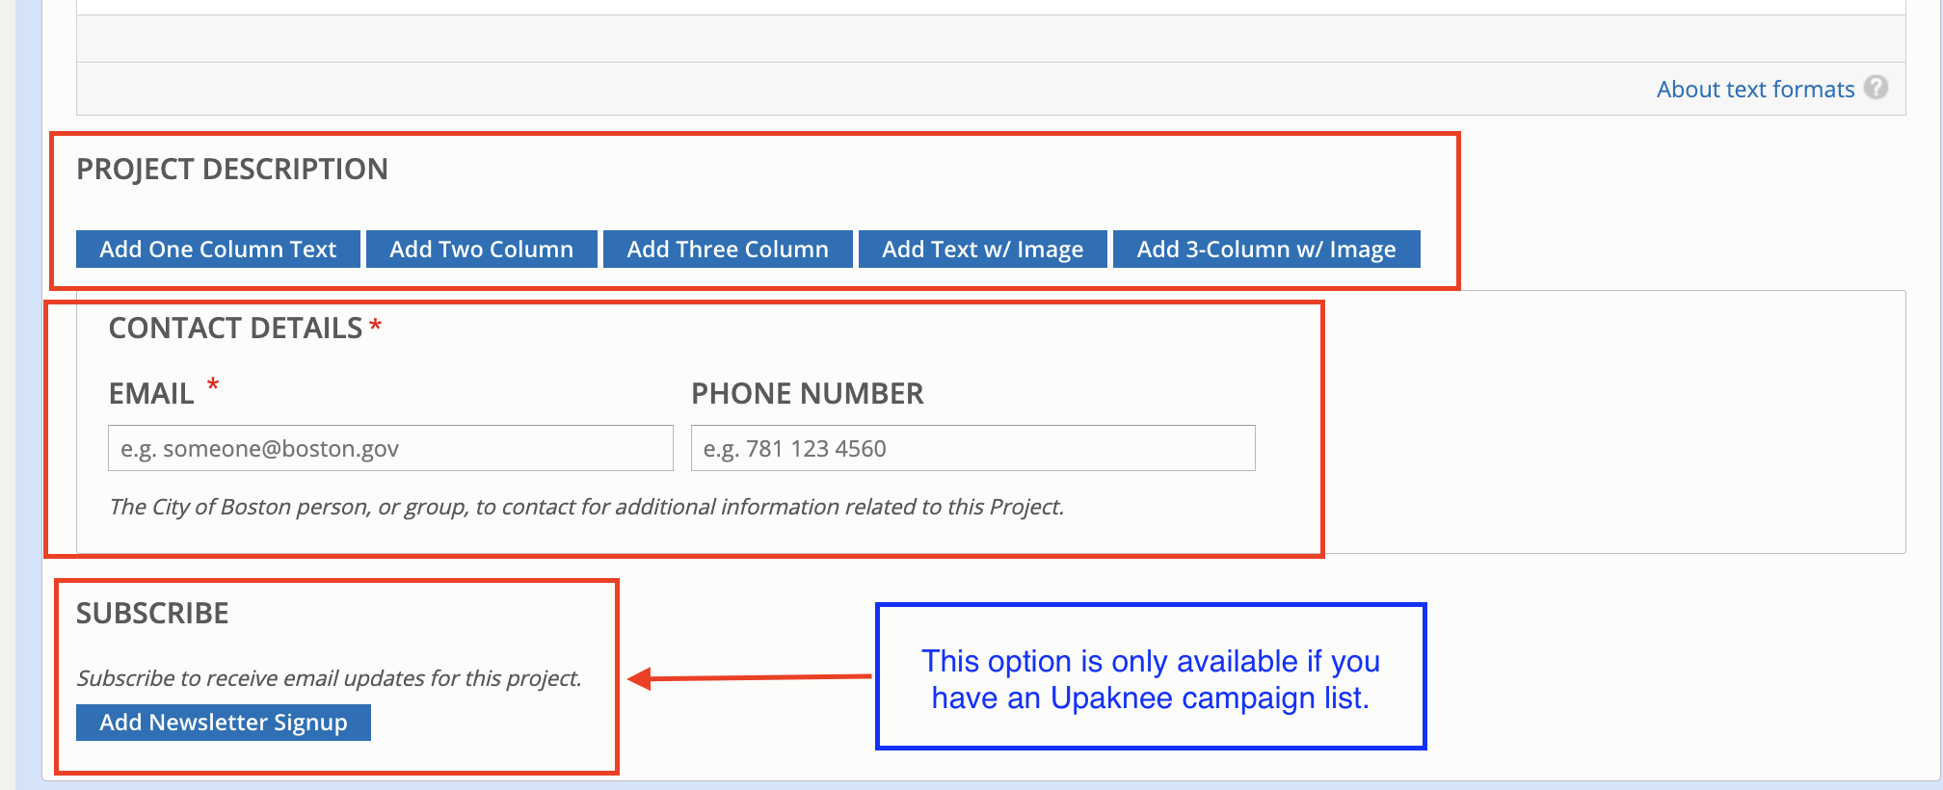1943x790 pixels.
Task: Click the red arrow pointing to Subscribe
Action: (x=750, y=678)
